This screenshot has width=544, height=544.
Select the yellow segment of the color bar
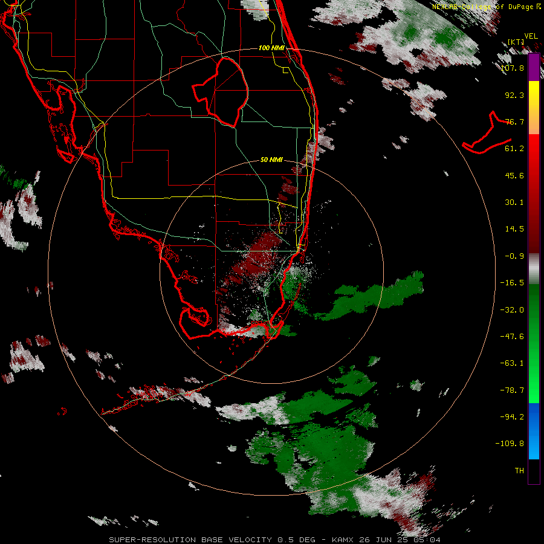point(534,108)
